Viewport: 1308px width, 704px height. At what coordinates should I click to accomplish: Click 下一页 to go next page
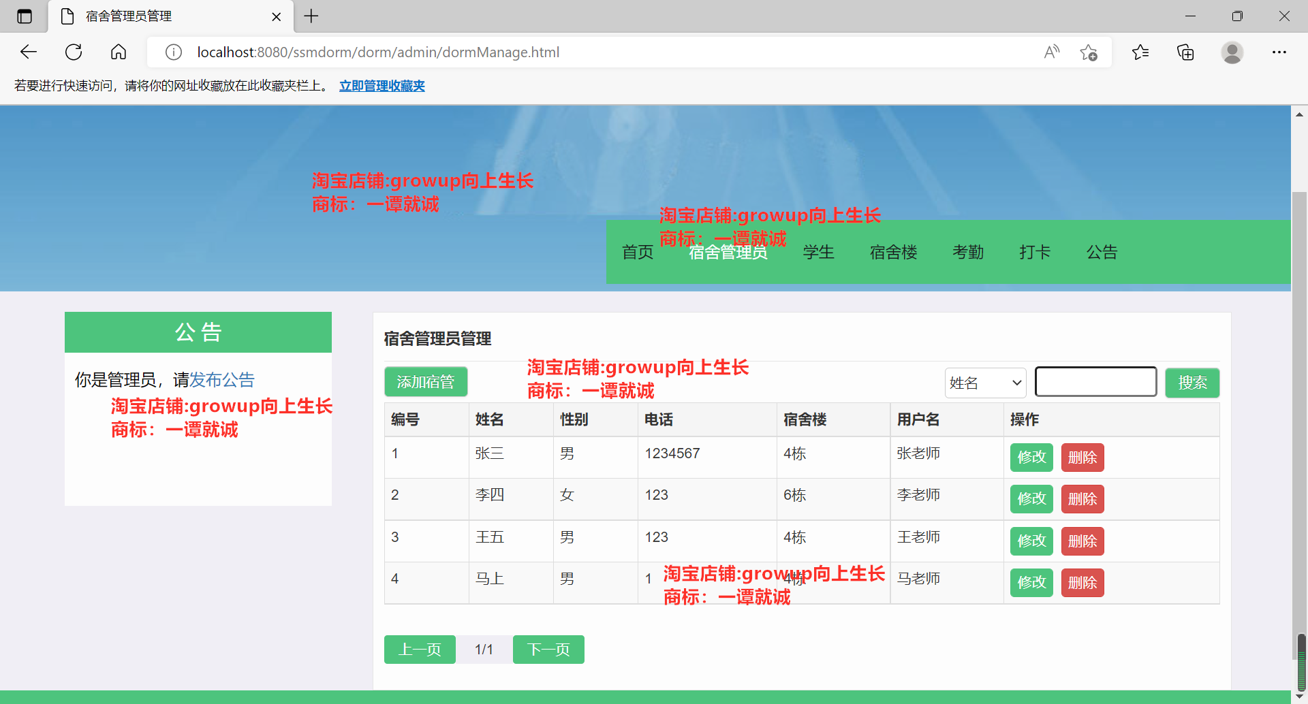(548, 649)
